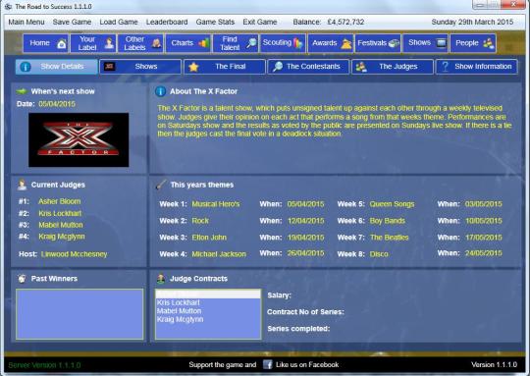Open the Main Menu item

pyautogui.click(x=26, y=22)
